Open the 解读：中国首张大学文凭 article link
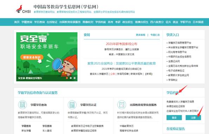 click(x=122, y=54)
